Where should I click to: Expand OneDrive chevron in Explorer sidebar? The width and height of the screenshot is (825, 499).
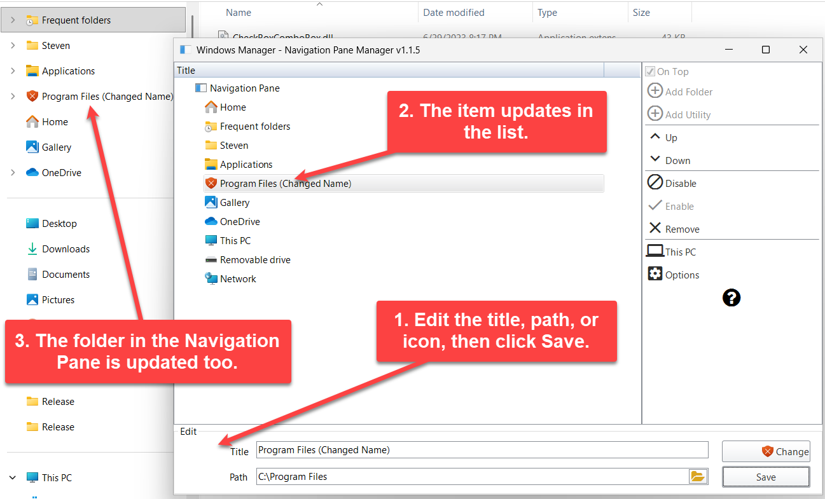tap(13, 173)
